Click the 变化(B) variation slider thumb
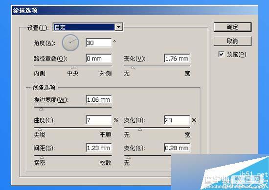This screenshot has height=190, width=269. [x=140, y=129]
